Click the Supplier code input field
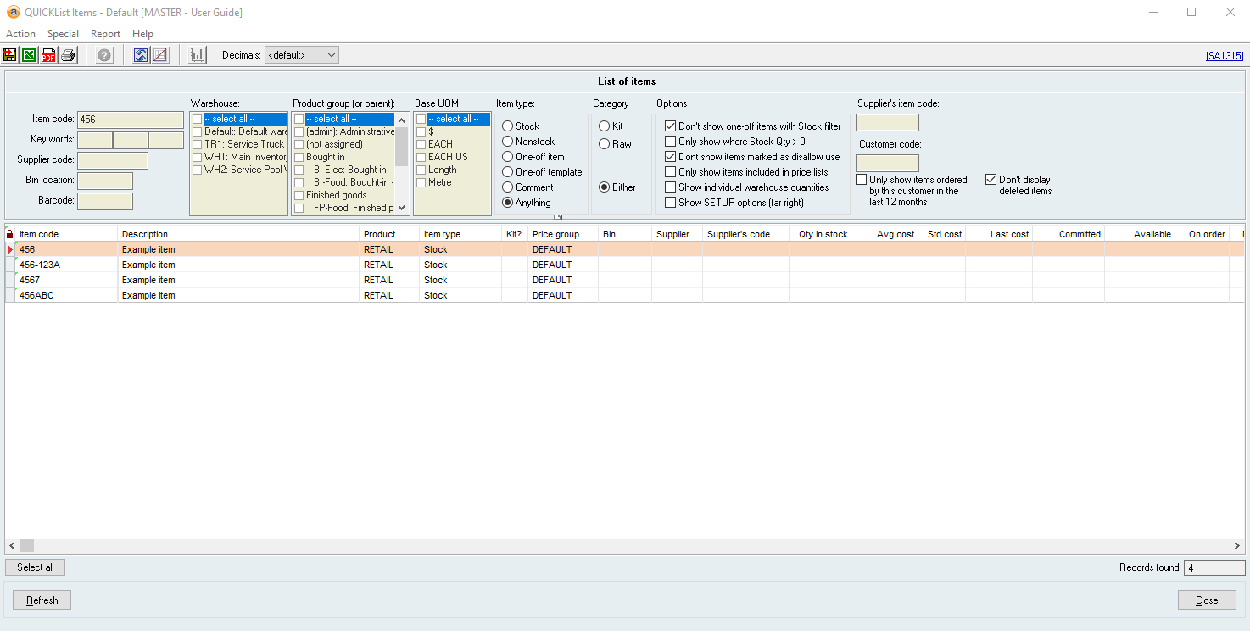The image size is (1250, 631). pos(112,160)
